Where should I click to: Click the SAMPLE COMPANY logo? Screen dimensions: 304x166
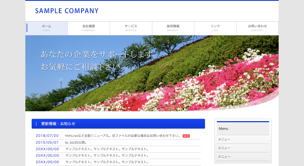67,11
